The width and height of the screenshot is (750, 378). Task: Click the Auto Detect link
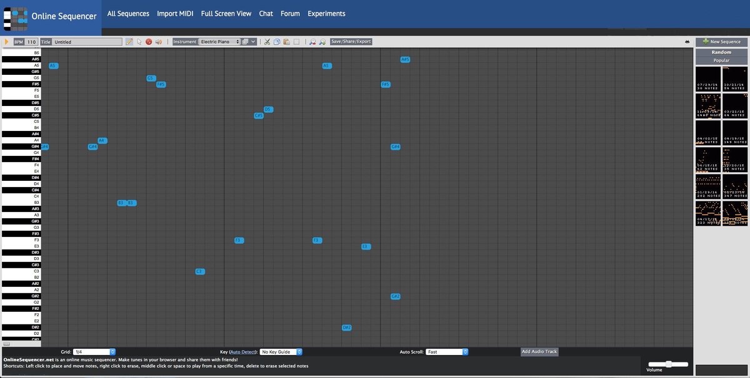242,352
